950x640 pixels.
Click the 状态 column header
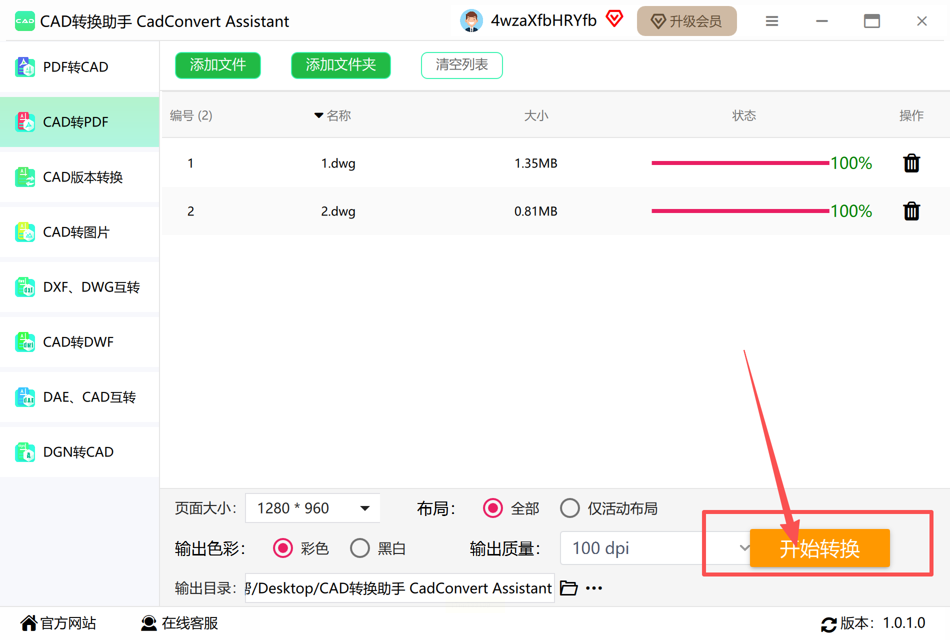point(744,115)
